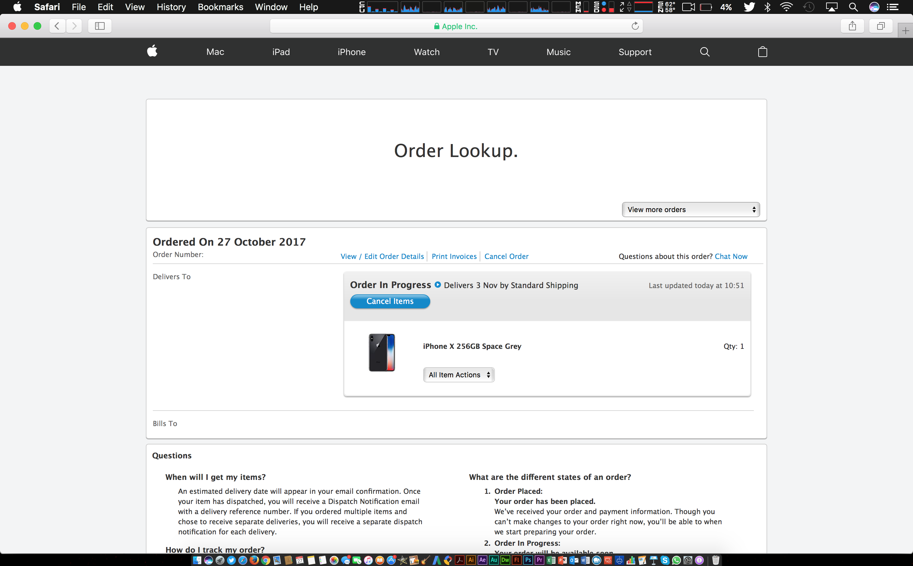Open the Trash in the Dock

716,560
